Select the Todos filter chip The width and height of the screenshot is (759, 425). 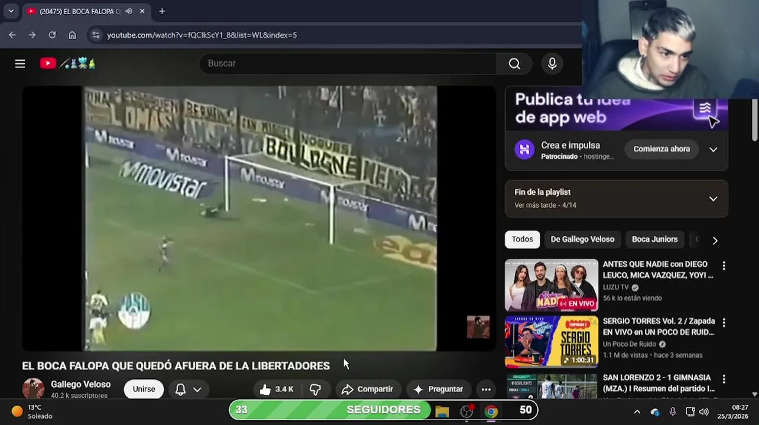522,239
